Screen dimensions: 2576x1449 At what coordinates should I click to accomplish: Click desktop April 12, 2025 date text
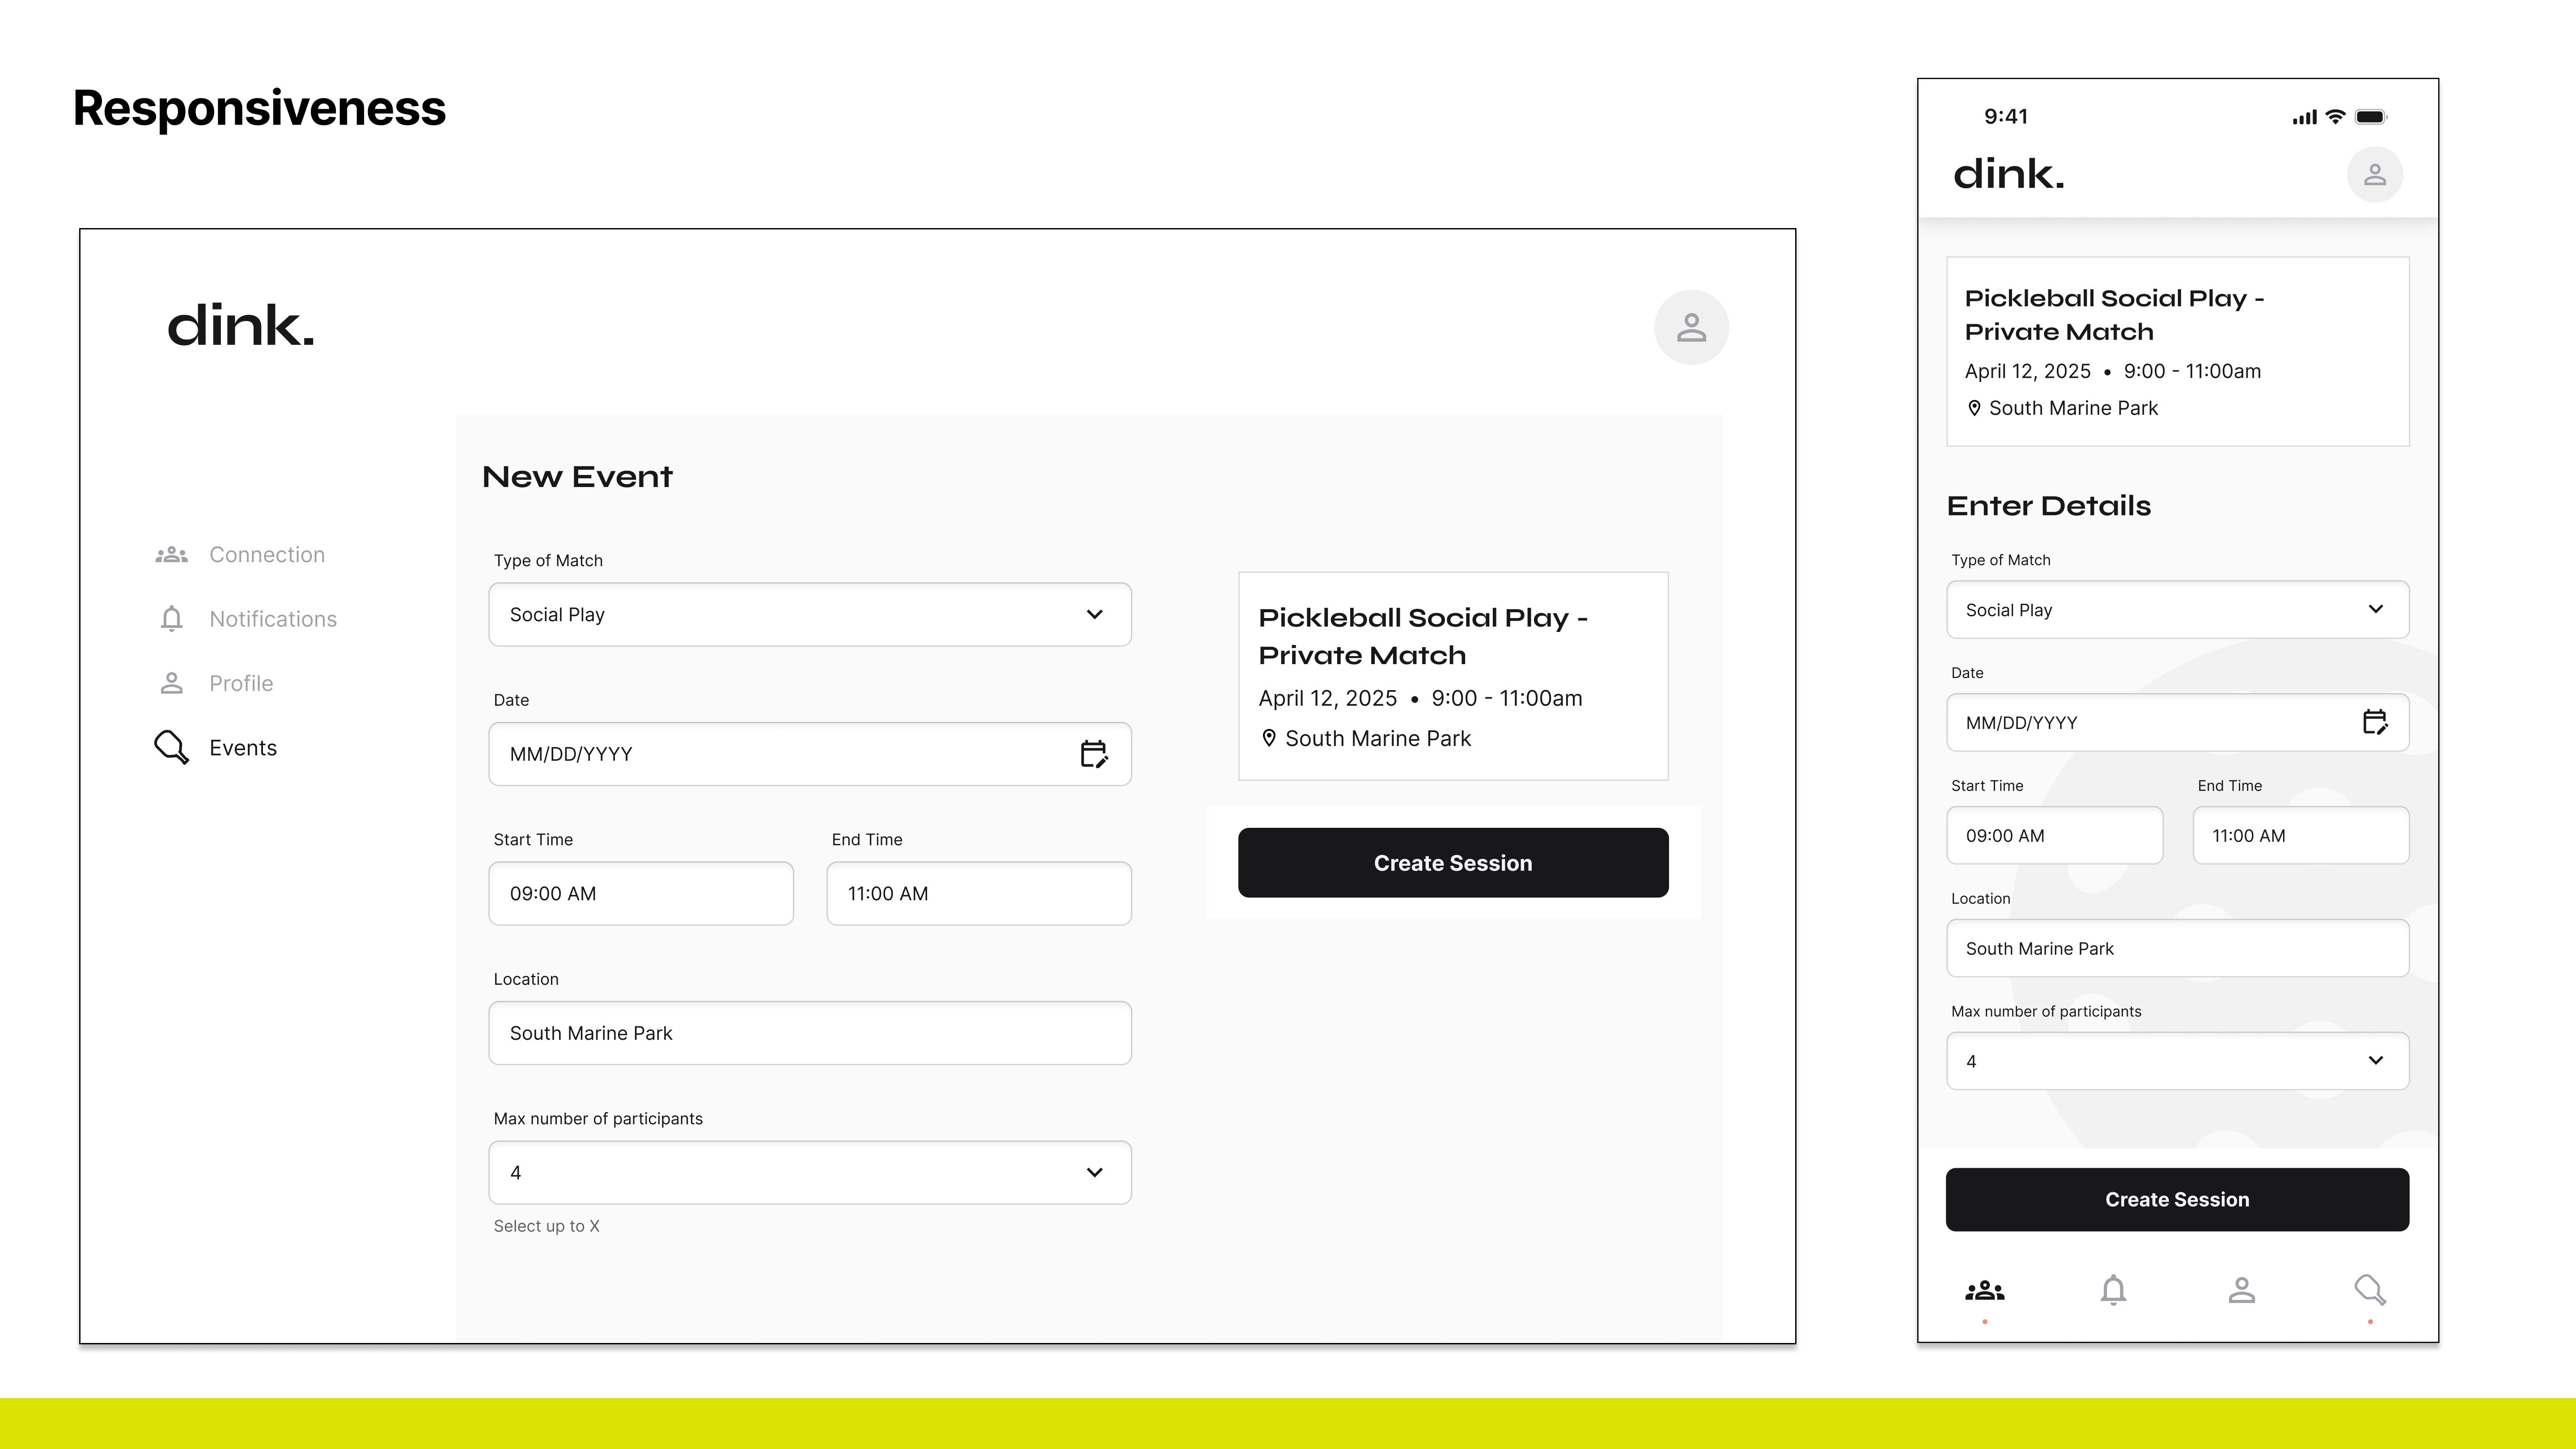[1327, 698]
